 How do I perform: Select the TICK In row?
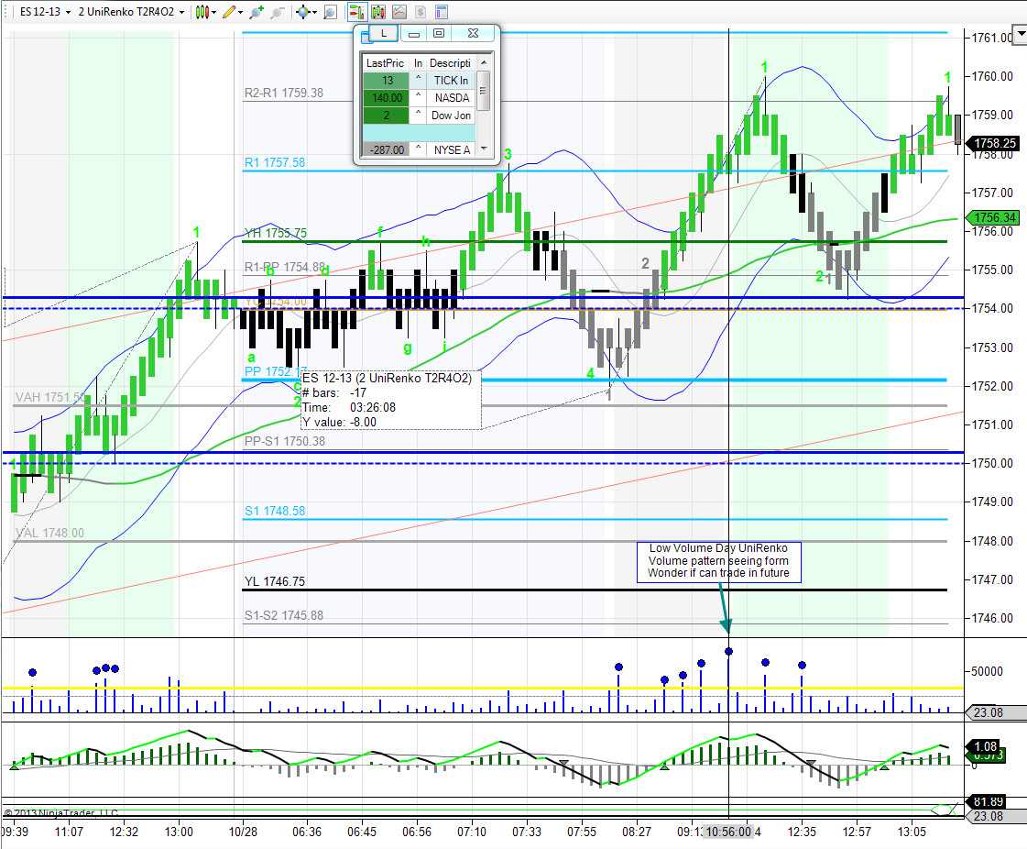[x=420, y=81]
